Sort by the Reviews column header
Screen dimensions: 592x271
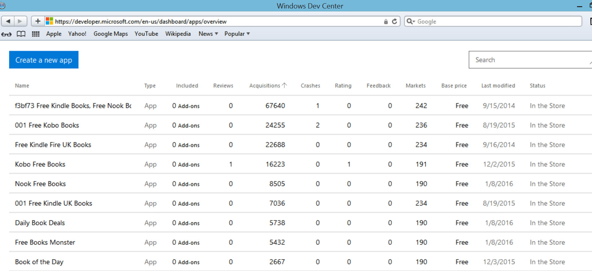click(x=223, y=86)
